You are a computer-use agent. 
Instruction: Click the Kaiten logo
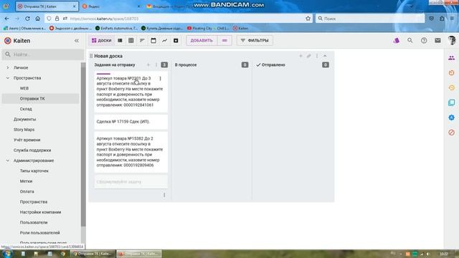(17, 41)
